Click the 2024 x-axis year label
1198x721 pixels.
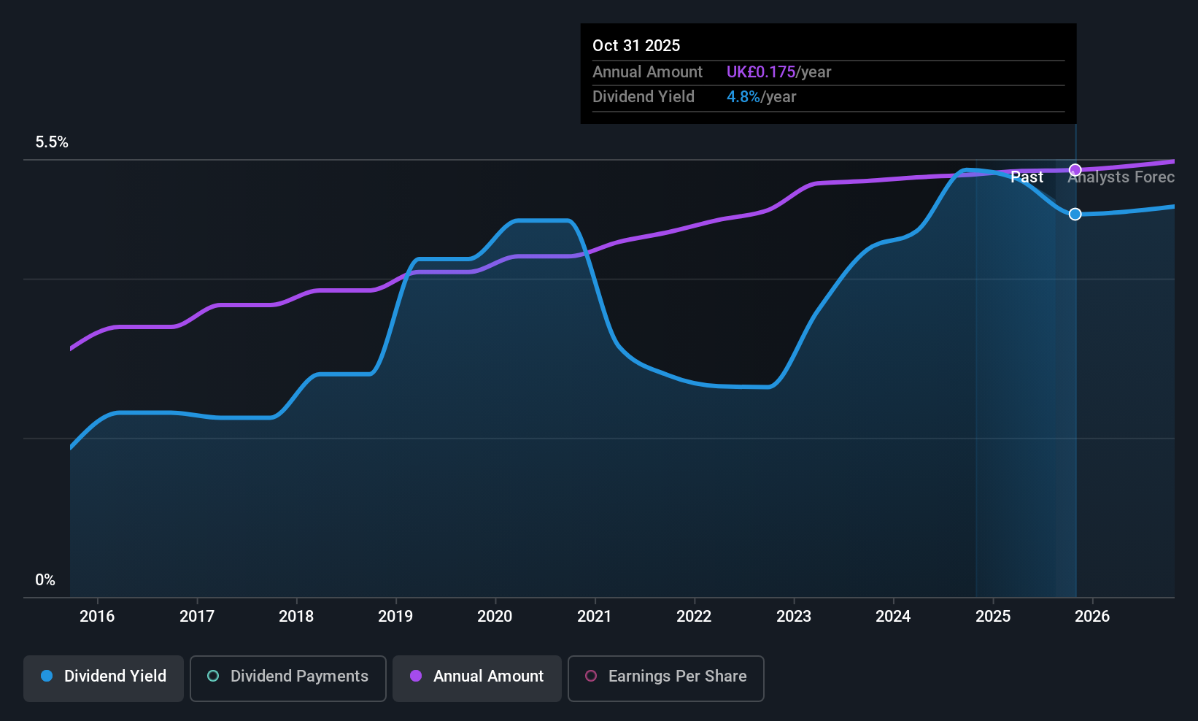pos(893,616)
